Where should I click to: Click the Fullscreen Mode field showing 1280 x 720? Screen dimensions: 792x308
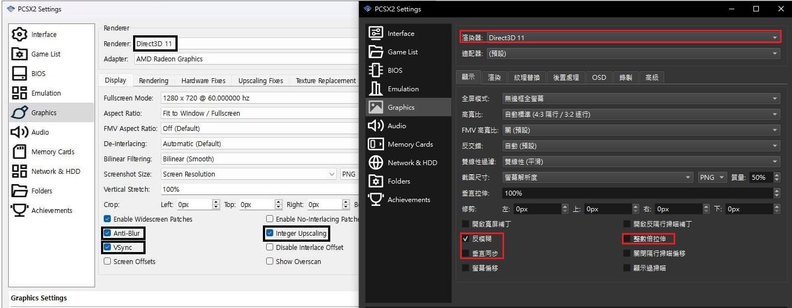259,98
